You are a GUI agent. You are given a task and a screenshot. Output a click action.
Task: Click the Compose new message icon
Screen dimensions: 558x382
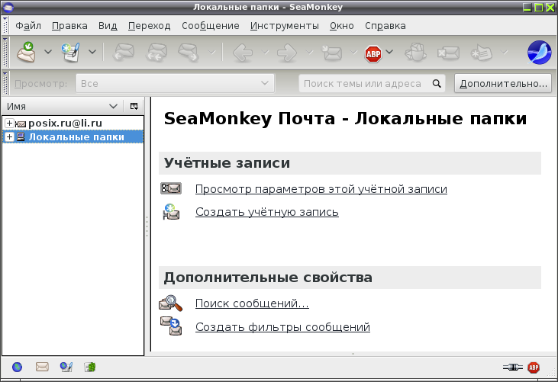71,53
